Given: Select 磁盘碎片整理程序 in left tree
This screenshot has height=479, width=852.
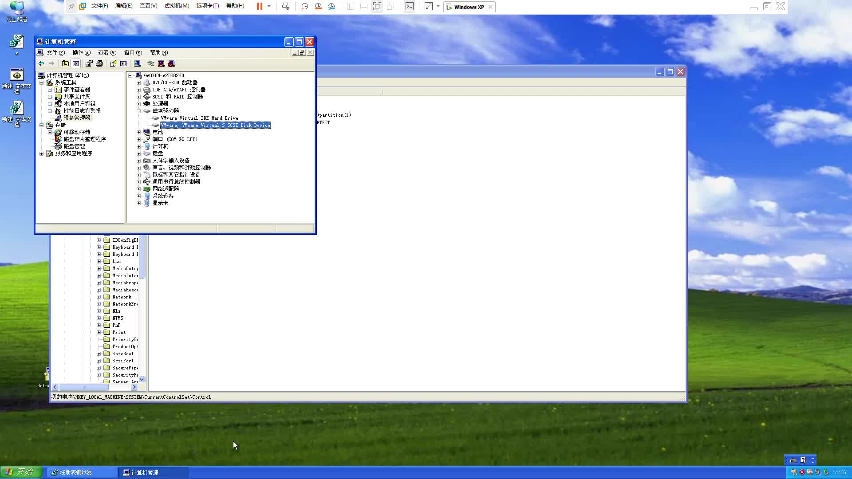Looking at the screenshot, I should [x=85, y=139].
